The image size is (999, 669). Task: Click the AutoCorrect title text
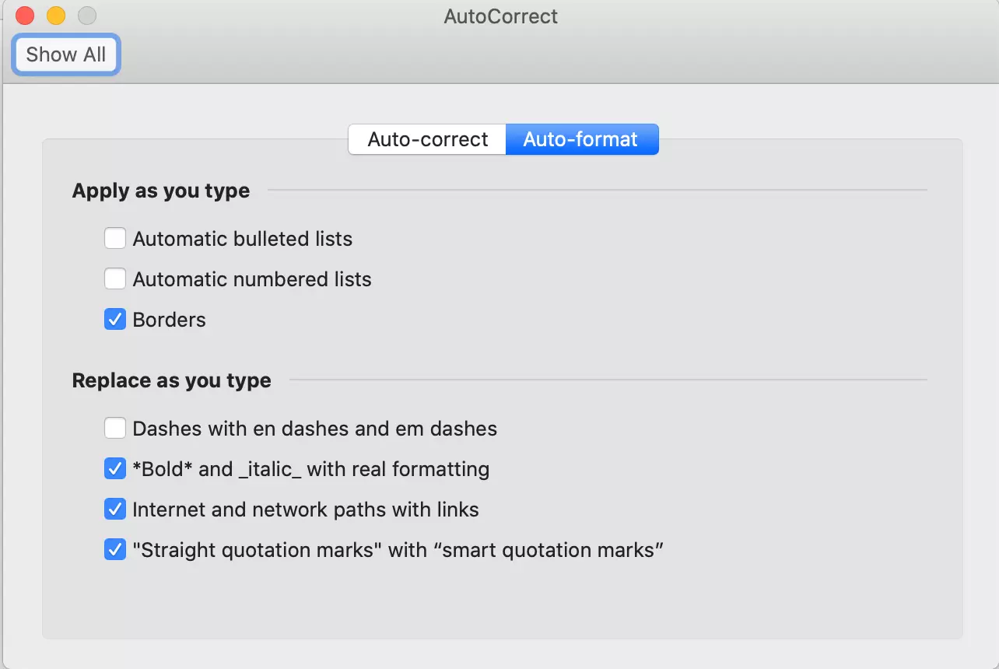click(x=500, y=16)
